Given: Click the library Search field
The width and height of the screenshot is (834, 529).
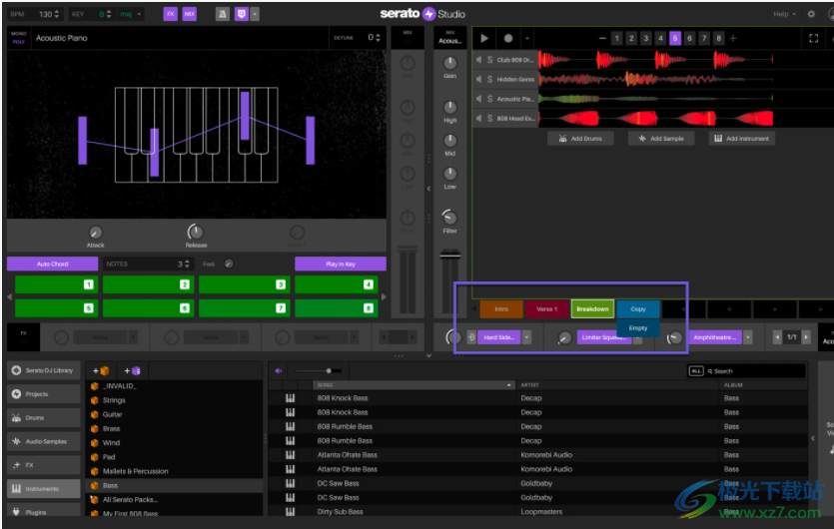Looking at the screenshot, I should click(754, 371).
